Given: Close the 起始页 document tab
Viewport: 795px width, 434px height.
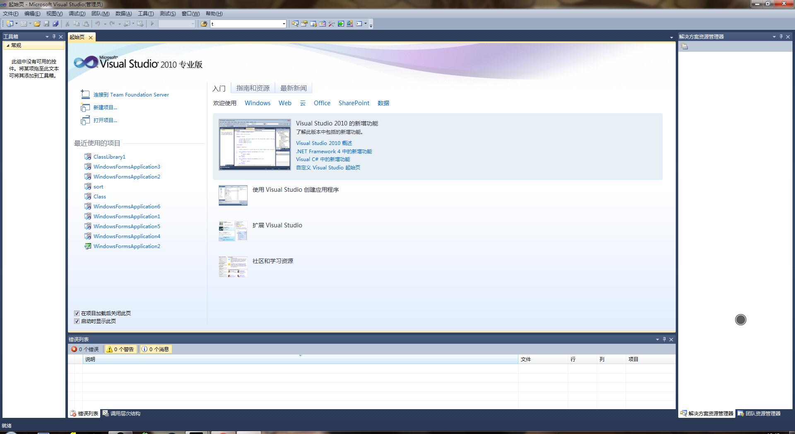Looking at the screenshot, I should (91, 38).
